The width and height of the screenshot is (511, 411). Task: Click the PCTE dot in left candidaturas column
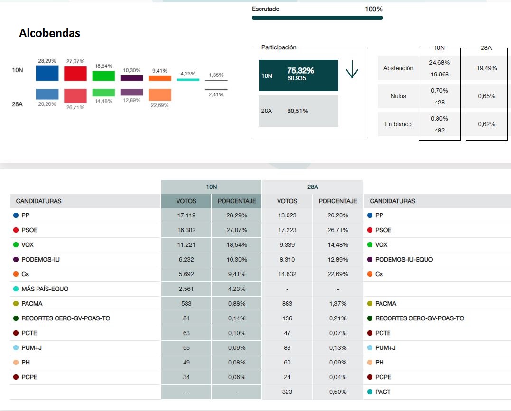point(16,333)
